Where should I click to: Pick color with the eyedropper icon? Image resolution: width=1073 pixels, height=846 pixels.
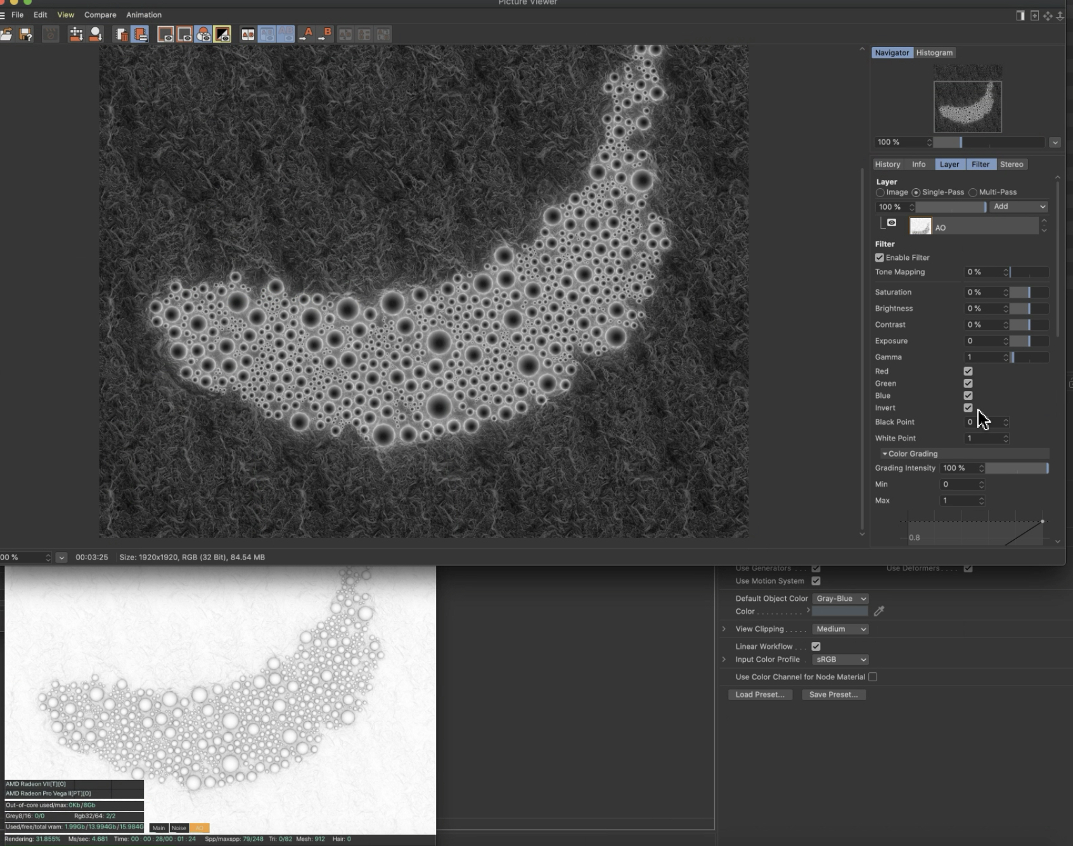[878, 611]
